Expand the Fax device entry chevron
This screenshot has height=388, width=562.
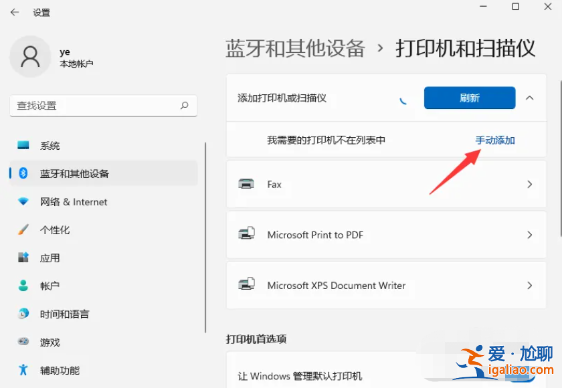coord(529,183)
